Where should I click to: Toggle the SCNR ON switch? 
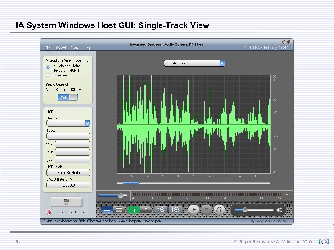pos(68,98)
